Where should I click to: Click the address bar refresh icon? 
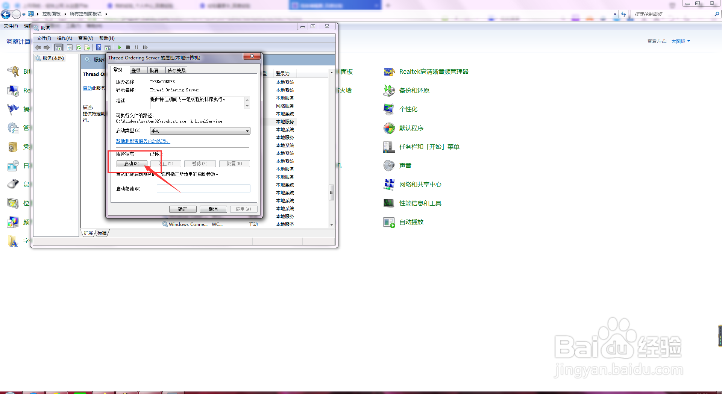(x=623, y=14)
